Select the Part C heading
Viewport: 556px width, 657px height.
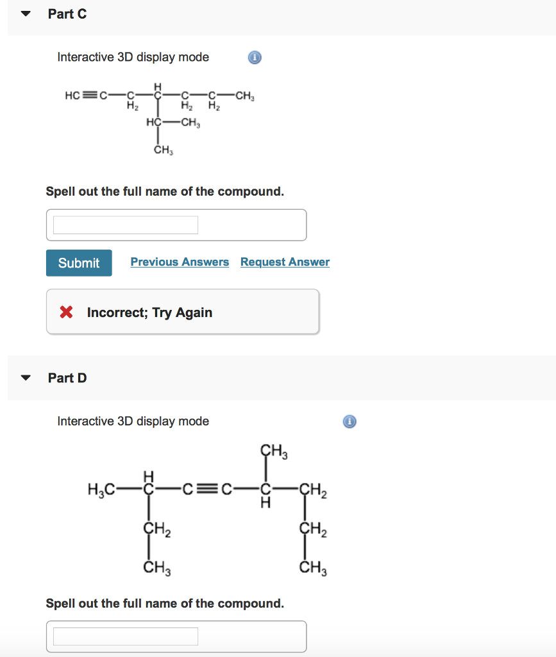67,13
